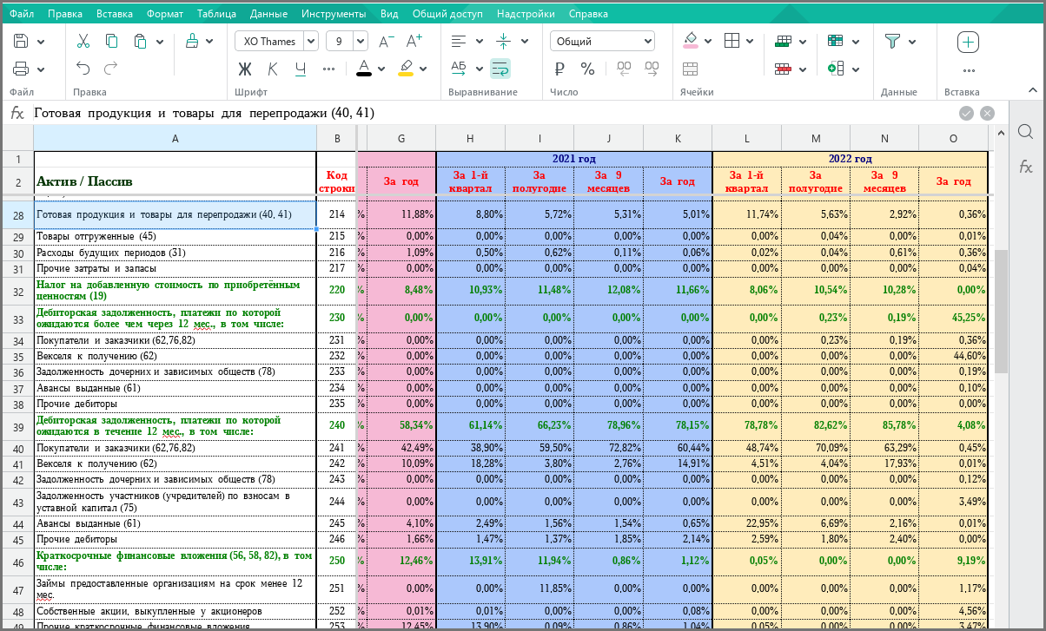This screenshot has width=1046, height=631.
Task: Toggle the wrap text button
Action: [x=500, y=69]
